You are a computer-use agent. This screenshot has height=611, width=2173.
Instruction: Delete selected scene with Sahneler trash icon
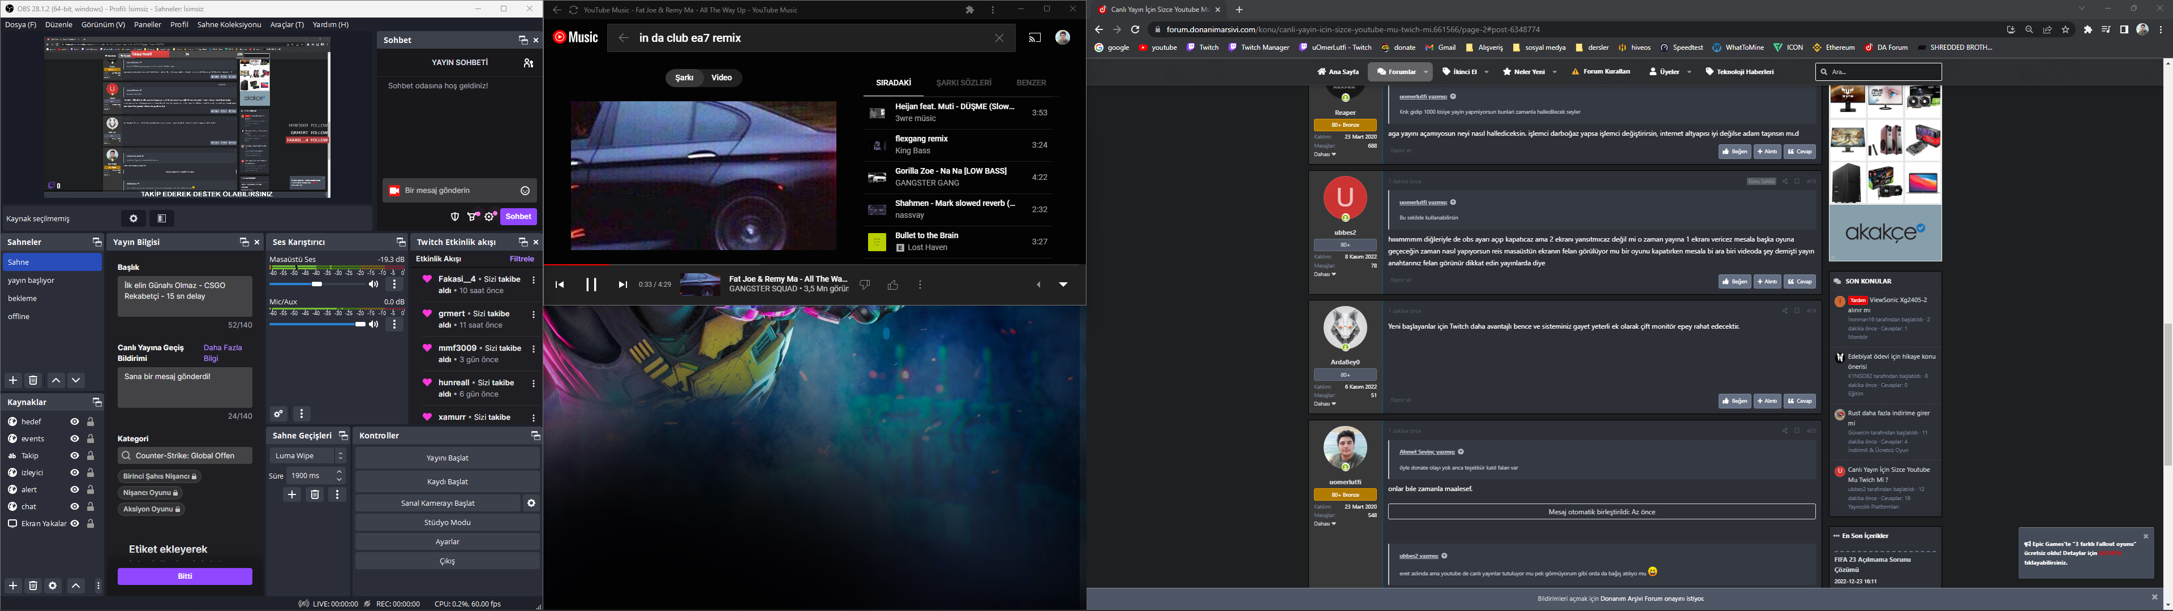click(34, 381)
